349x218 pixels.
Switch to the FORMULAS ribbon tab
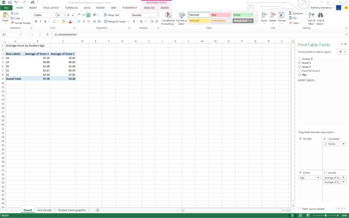[x=72, y=8]
